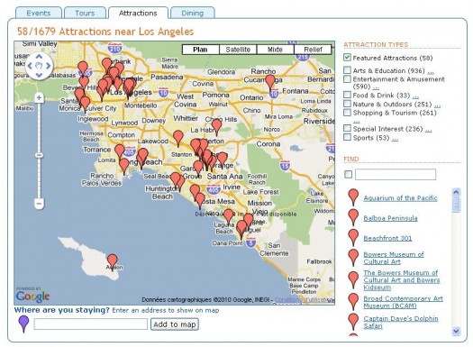The image size is (473, 347).
Task: Enable Arts & Education checkbox
Action: coord(347,70)
